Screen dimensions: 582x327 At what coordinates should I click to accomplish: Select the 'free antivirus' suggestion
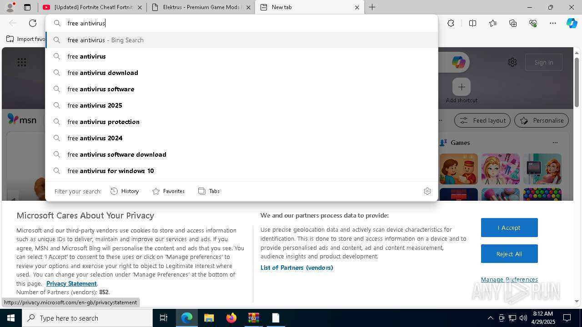click(x=241, y=56)
